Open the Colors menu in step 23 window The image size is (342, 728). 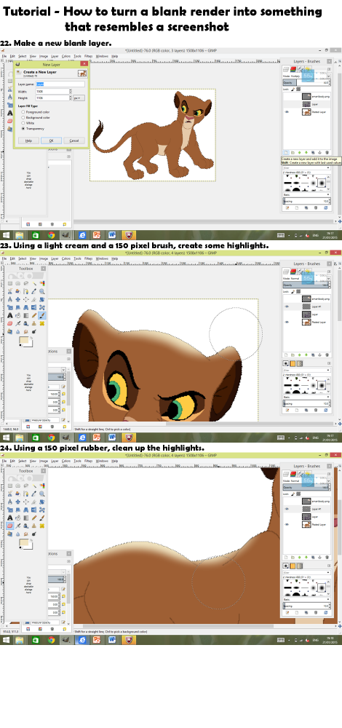[x=66, y=258]
